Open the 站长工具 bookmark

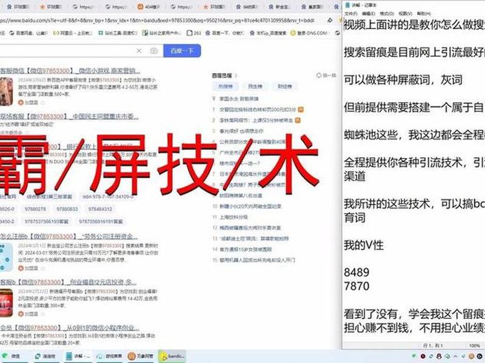pyautogui.click(x=118, y=33)
